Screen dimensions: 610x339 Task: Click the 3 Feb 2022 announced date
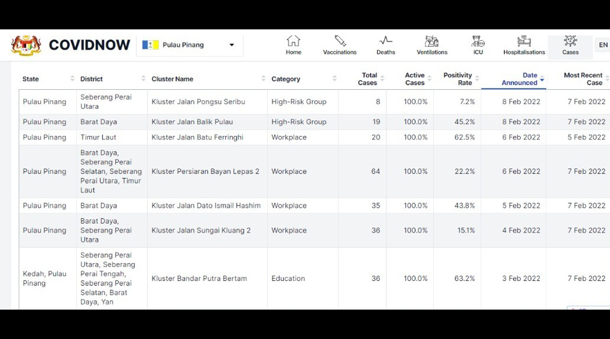click(521, 279)
